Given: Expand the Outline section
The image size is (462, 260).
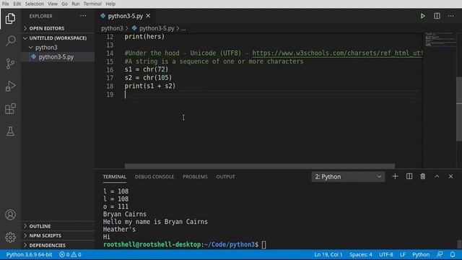Looking at the screenshot, I should pos(58,226).
